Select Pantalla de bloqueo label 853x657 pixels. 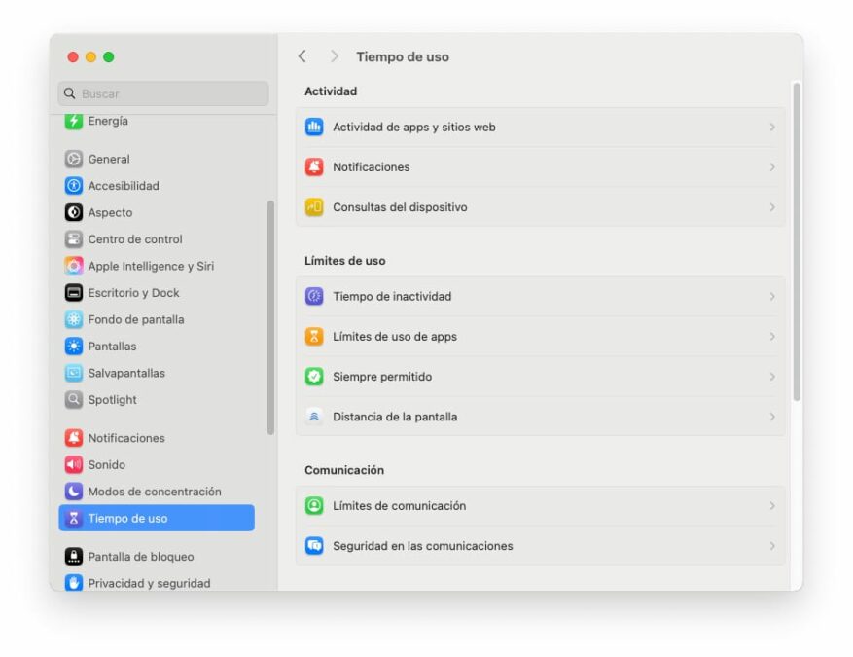tap(141, 557)
